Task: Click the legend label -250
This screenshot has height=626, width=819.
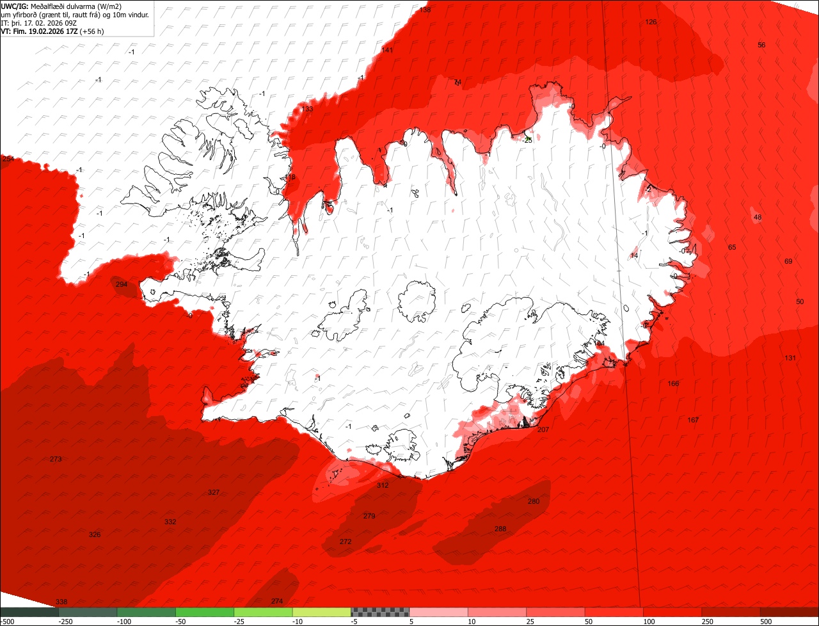Action: click(x=65, y=622)
